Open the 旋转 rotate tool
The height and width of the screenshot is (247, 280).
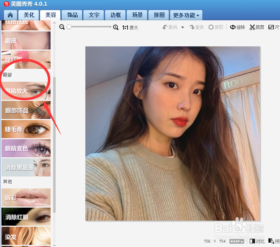click(x=237, y=27)
